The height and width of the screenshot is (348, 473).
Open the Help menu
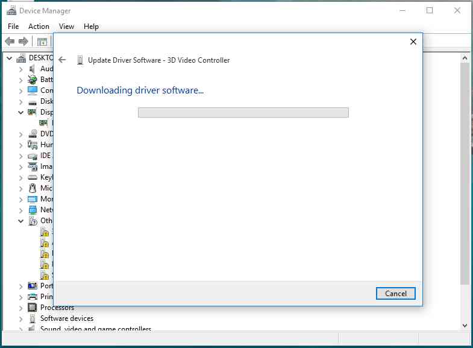tap(91, 27)
